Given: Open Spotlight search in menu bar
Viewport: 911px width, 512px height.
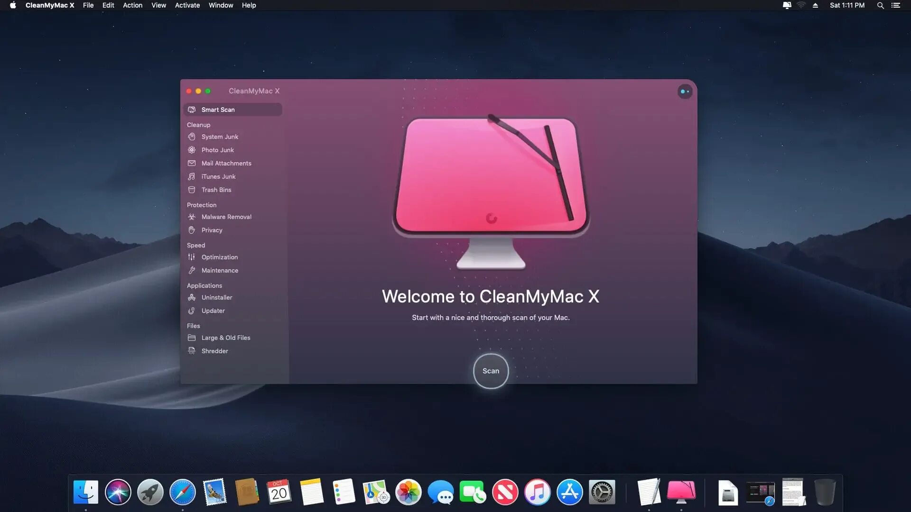Looking at the screenshot, I should pyautogui.click(x=880, y=5).
